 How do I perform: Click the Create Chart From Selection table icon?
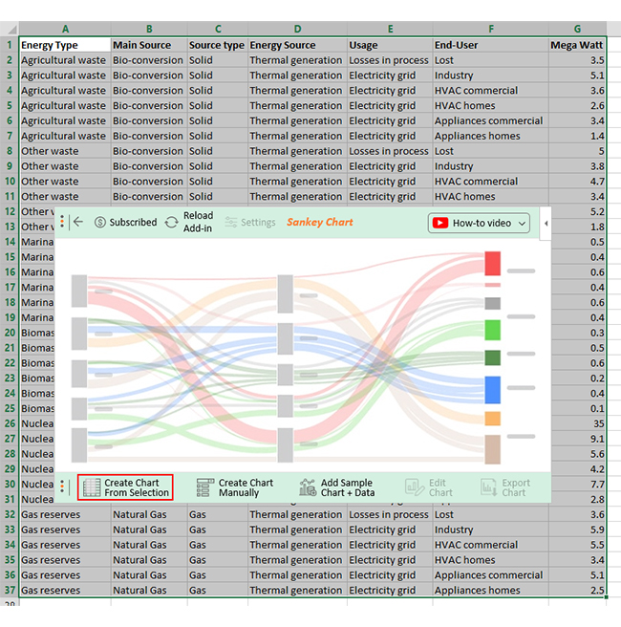click(92, 487)
